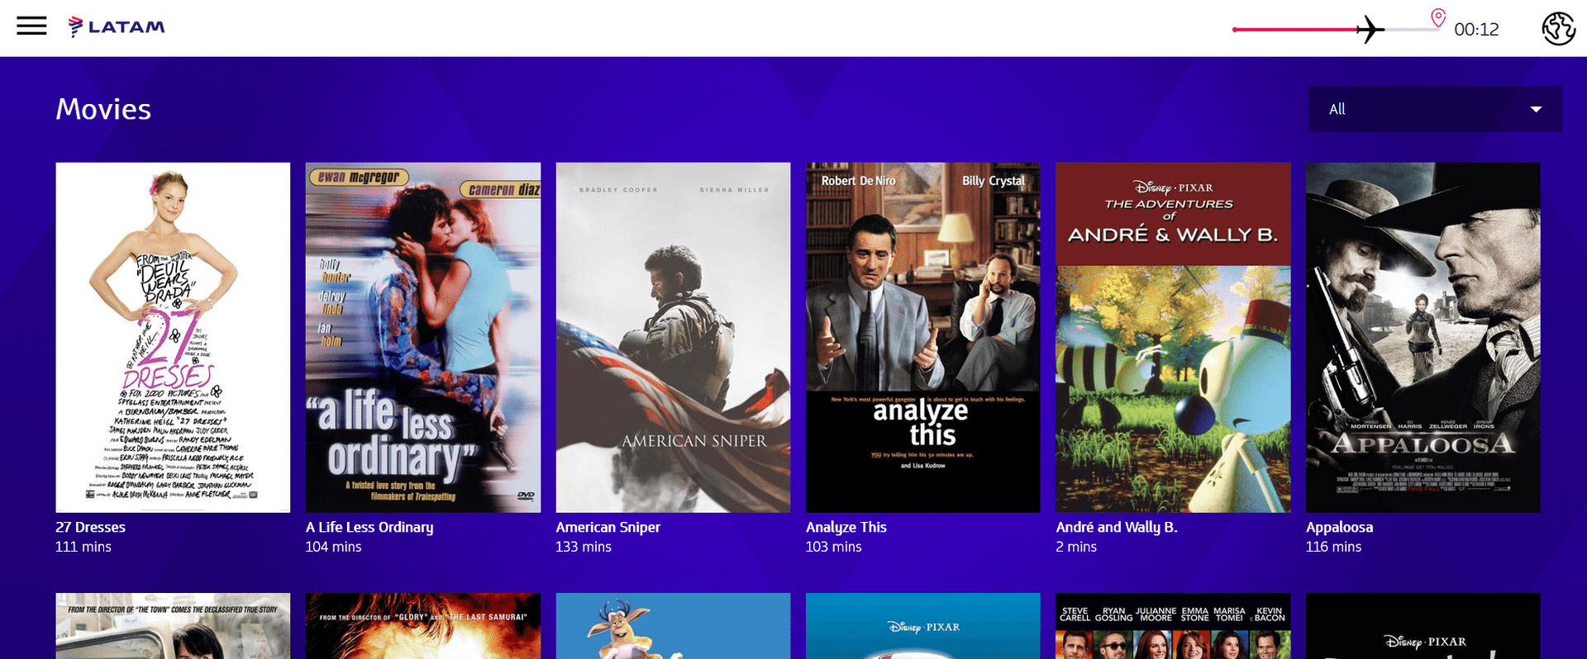Select the Analyze This poster
The height and width of the screenshot is (659, 1587).
922,337
